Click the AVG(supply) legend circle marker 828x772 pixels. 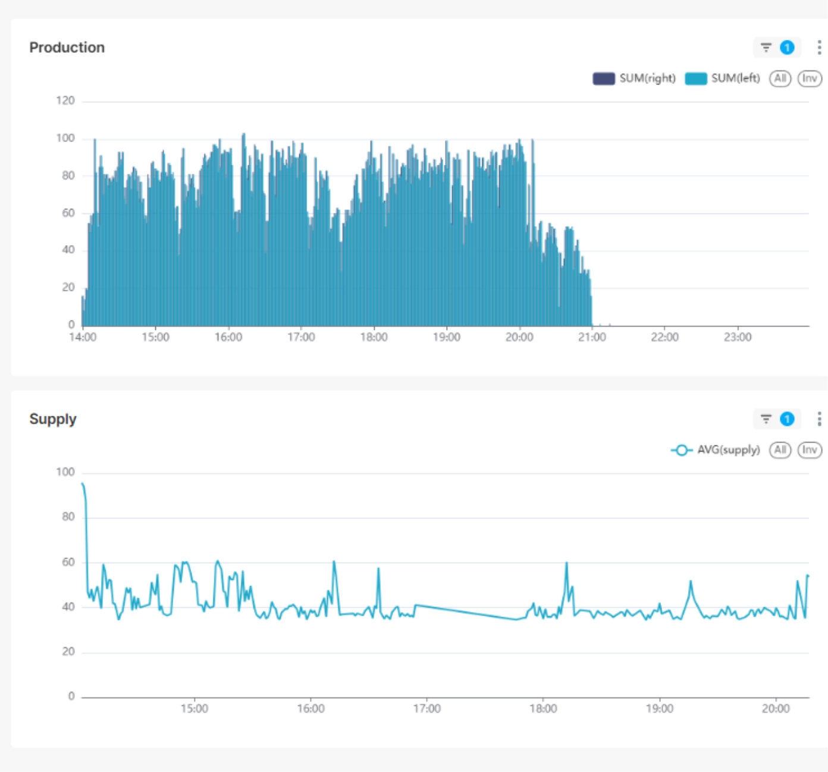(682, 450)
